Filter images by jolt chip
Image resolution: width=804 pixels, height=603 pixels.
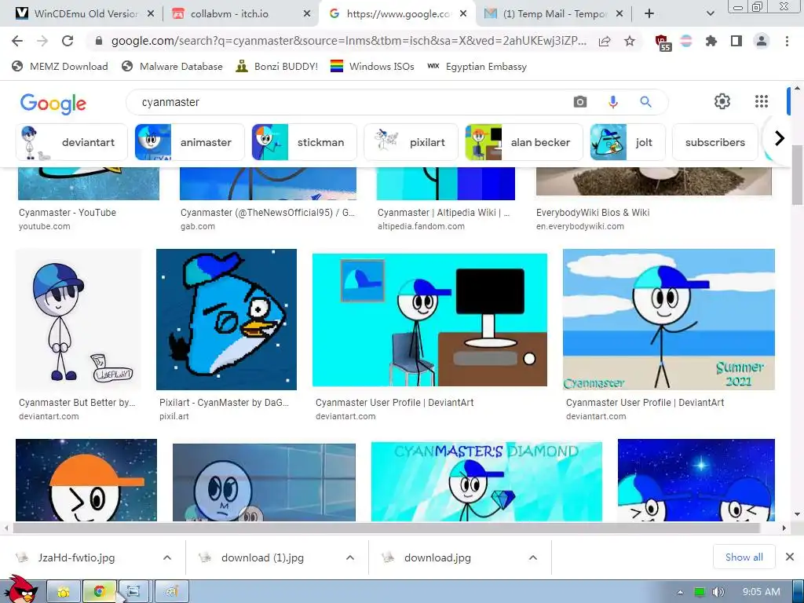[x=627, y=142]
